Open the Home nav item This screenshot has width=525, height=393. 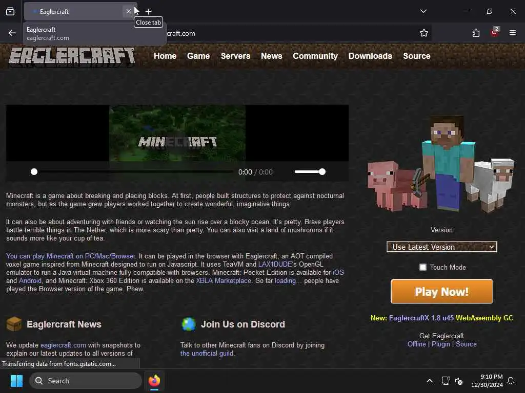[x=165, y=56]
